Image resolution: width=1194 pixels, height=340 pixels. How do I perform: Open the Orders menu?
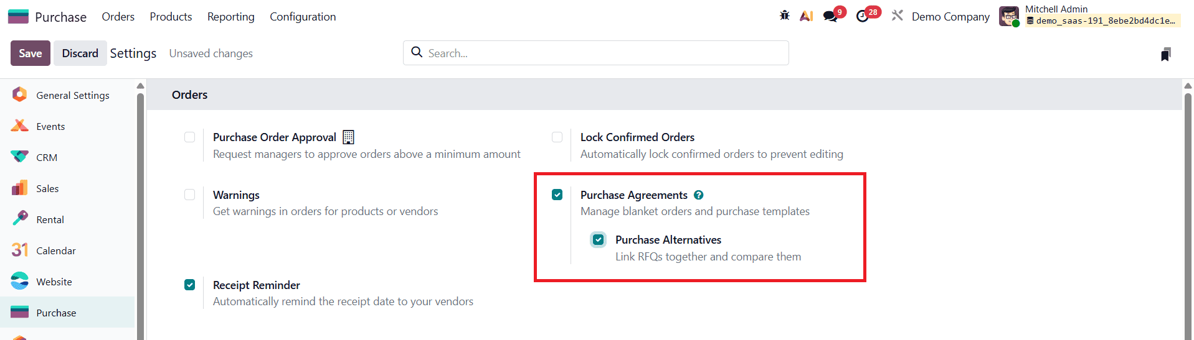click(118, 17)
